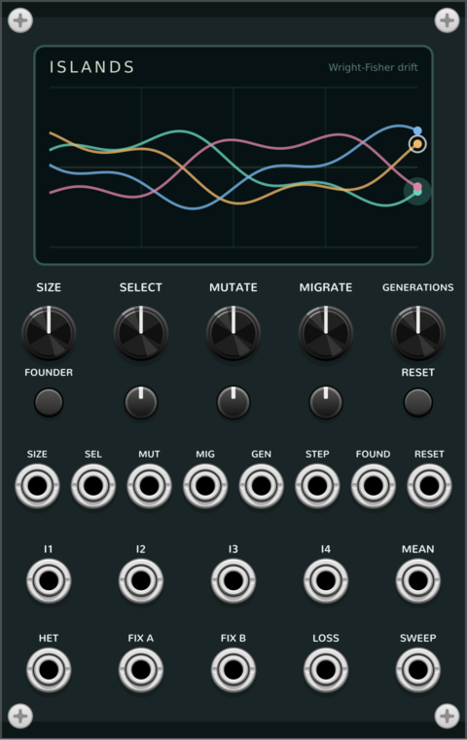Click the large MIGRATE knob
Viewport: 467px width, 740px height.
tap(326, 333)
